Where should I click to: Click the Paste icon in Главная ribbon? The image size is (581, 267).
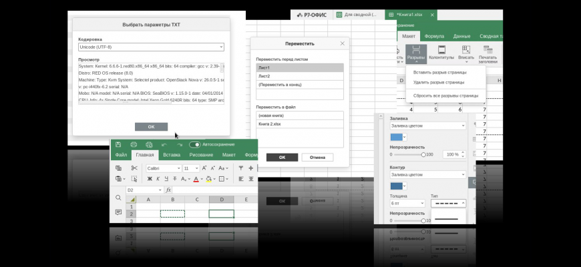[x=119, y=179]
